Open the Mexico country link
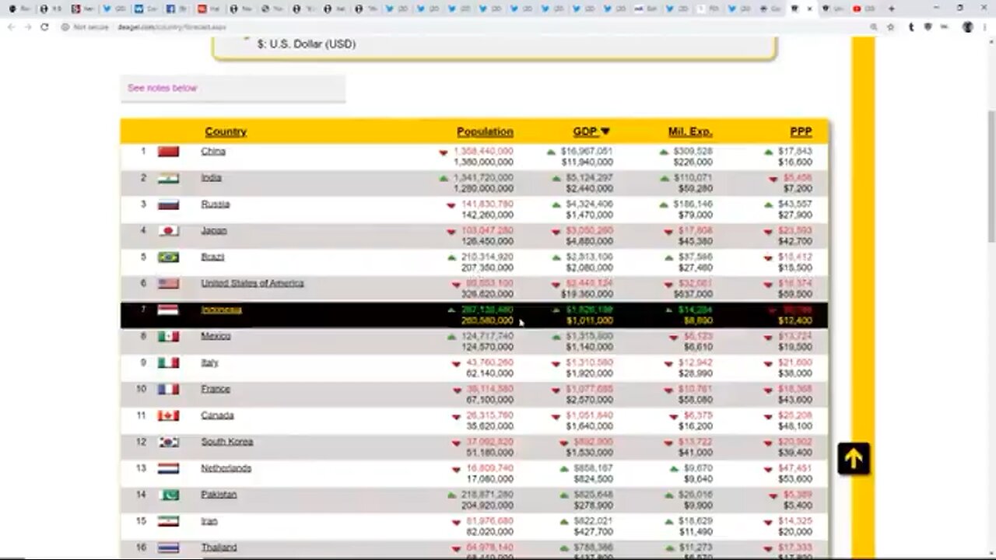The image size is (996, 560). pyautogui.click(x=216, y=336)
